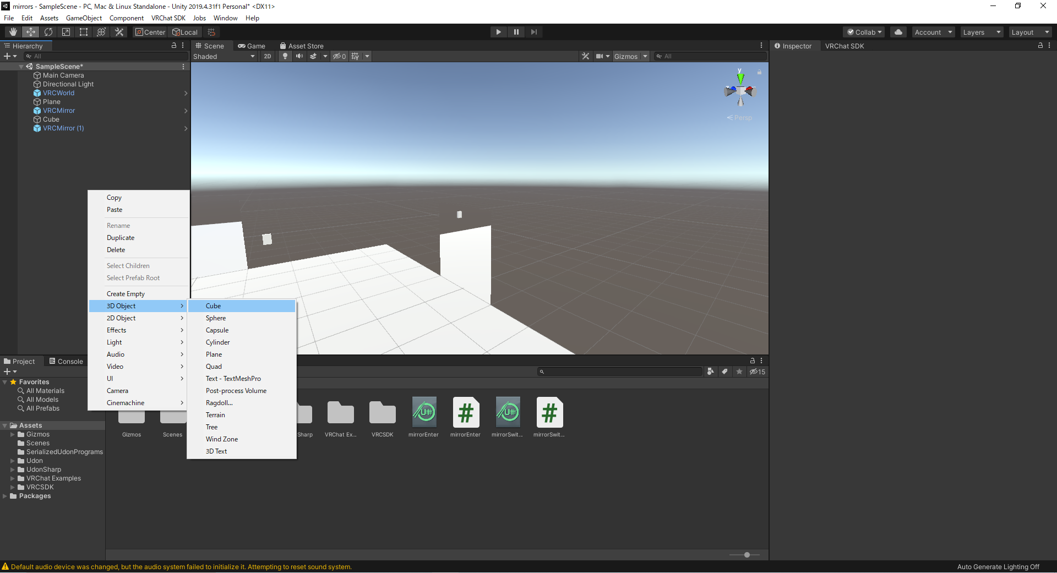
Task: Toggle scene effects like skybox
Action: click(x=313, y=56)
